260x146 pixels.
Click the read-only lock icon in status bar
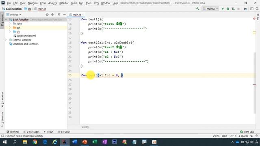click(251, 136)
